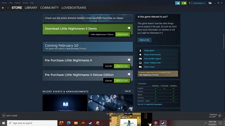Image resolution: width=225 pixels, height=126 pixels.
Task: Open the Full controller support link
Action: pos(152,59)
